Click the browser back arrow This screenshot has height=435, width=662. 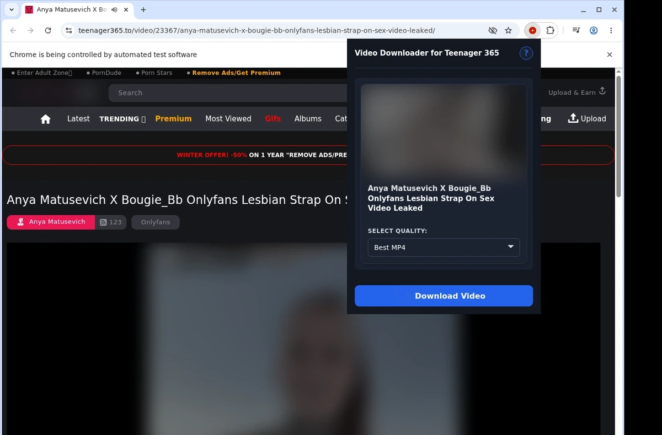click(x=14, y=31)
